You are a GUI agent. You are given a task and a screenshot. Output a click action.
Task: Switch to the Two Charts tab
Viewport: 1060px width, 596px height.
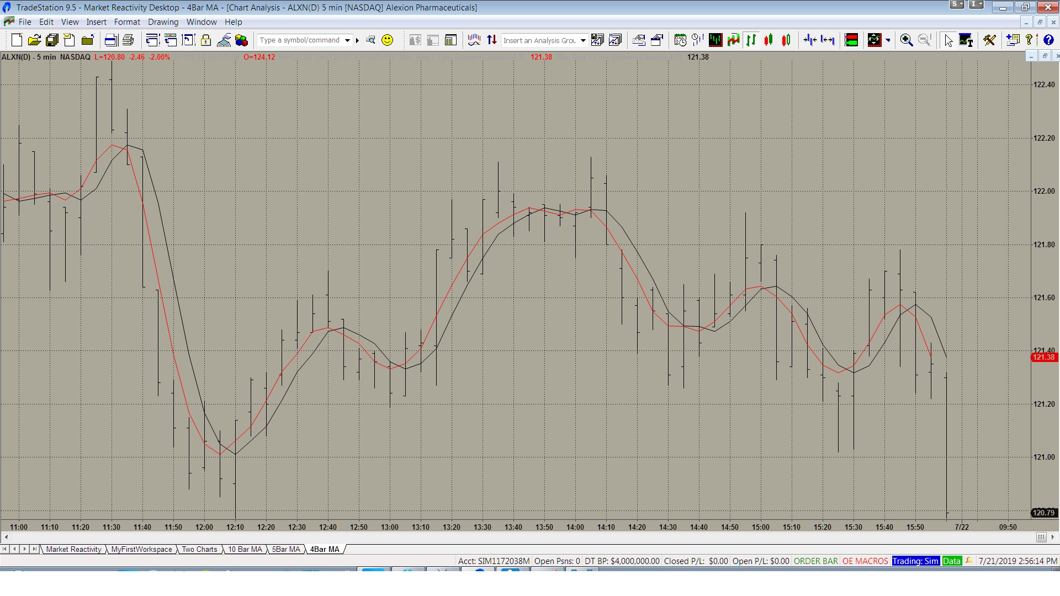point(199,549)
